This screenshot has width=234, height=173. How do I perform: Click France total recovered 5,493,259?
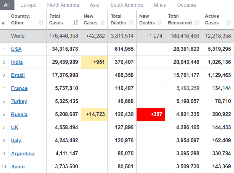(x=188, y=88)
